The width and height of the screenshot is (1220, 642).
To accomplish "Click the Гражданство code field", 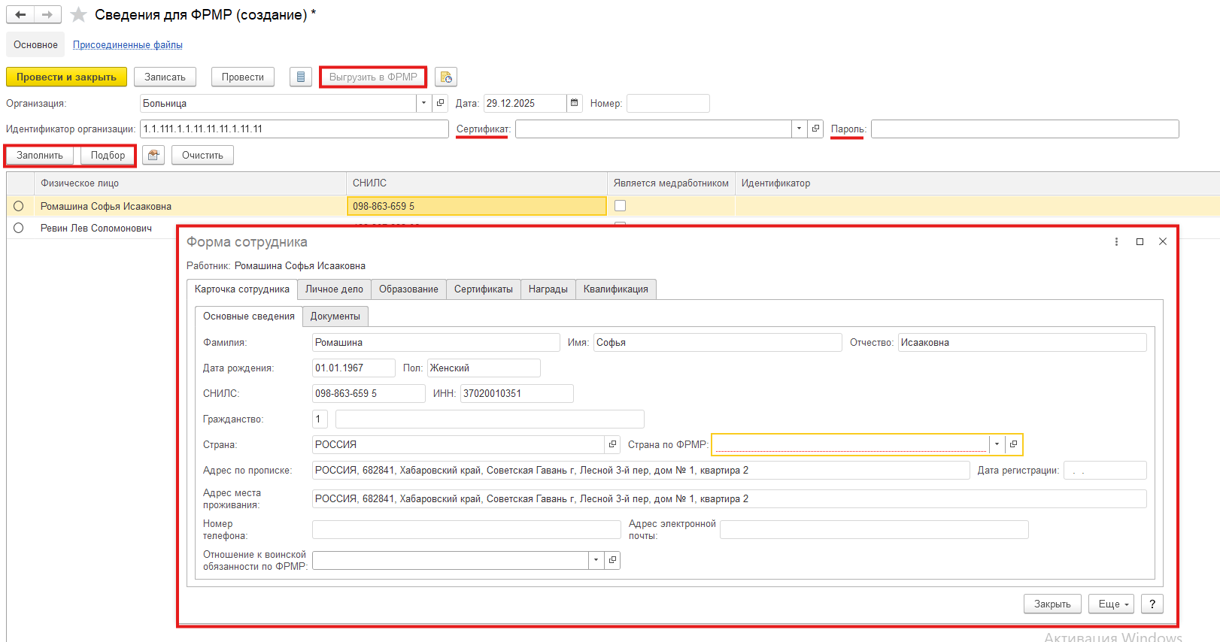I will click(x=320, y=419).
